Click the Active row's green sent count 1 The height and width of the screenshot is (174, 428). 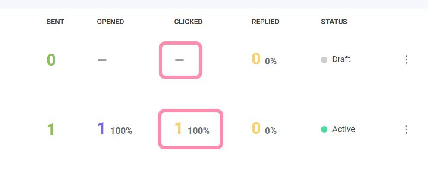(x=50, y=130)
